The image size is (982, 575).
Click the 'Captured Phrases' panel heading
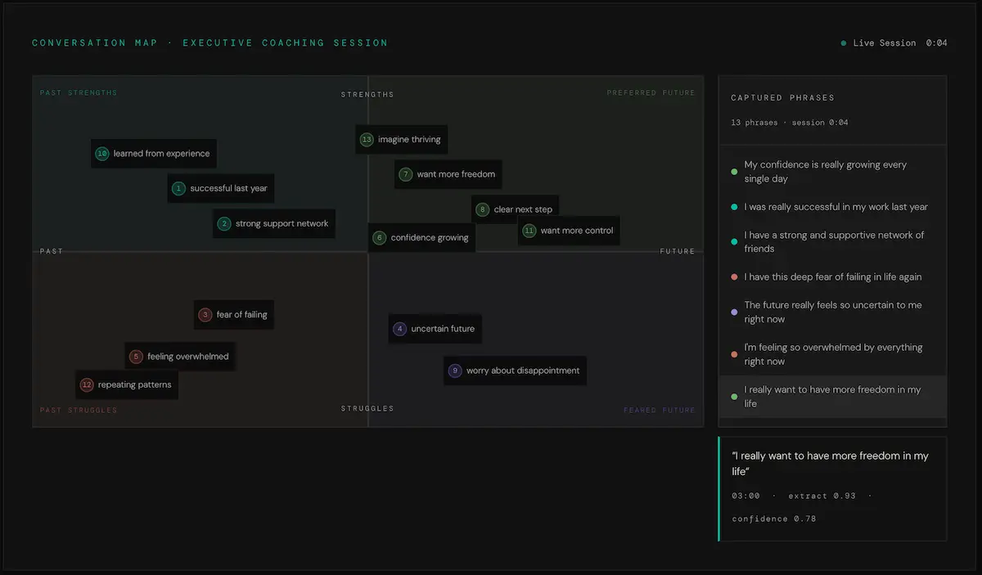point(782,98)
